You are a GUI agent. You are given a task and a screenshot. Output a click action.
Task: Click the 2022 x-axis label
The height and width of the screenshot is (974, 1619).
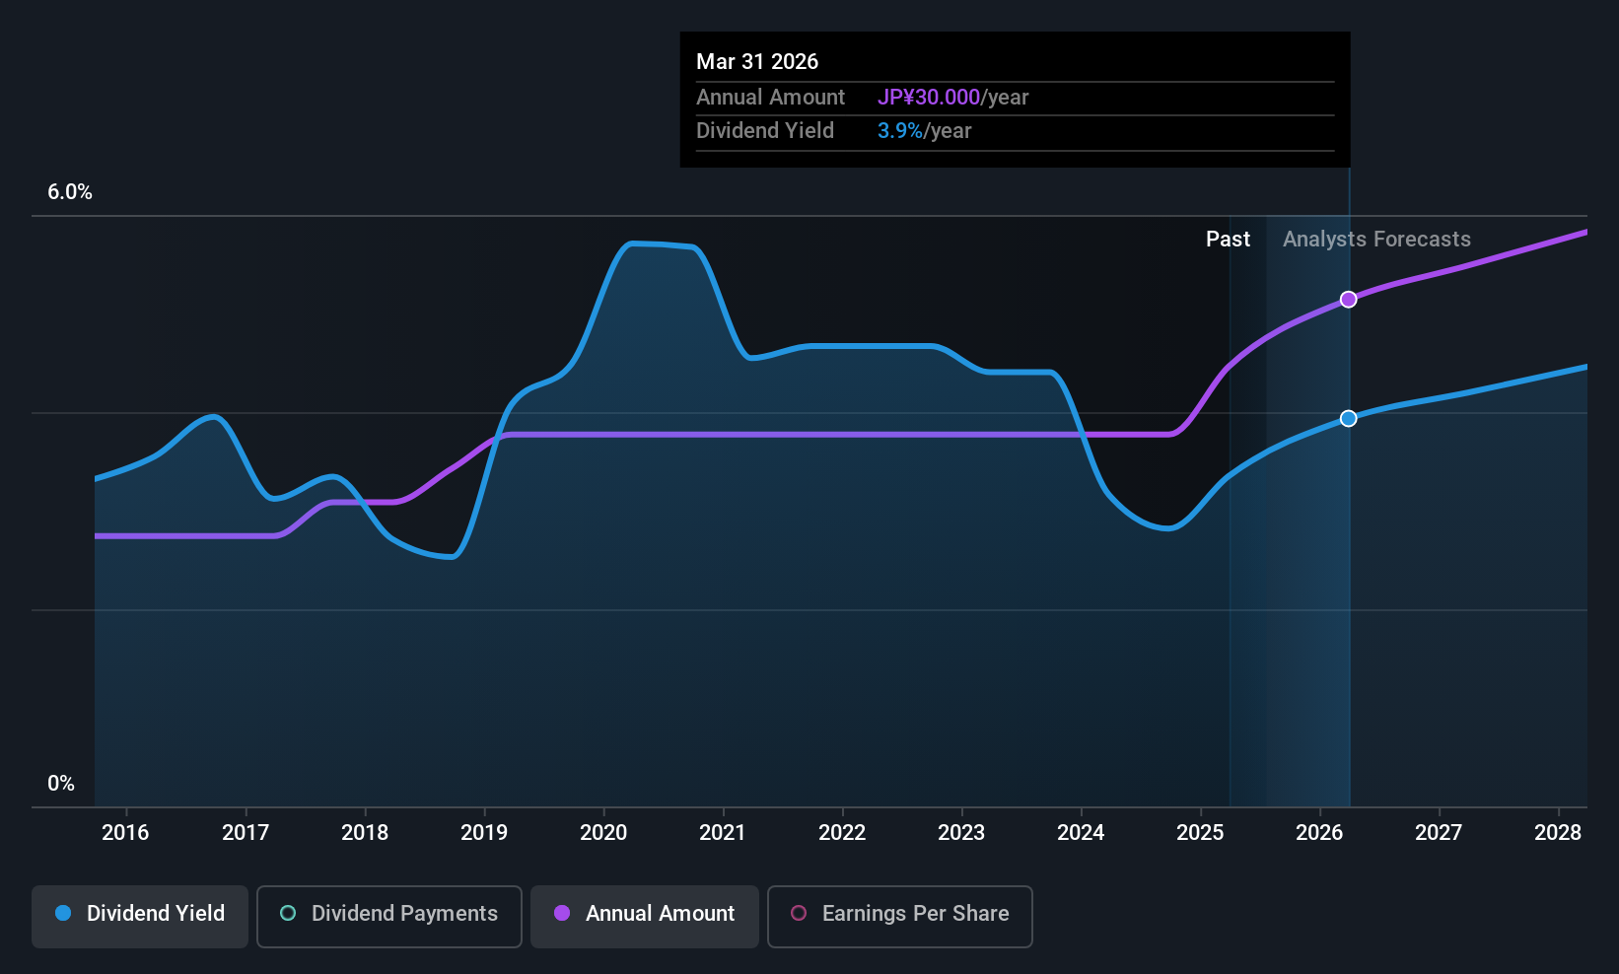(x=842, y=833)
